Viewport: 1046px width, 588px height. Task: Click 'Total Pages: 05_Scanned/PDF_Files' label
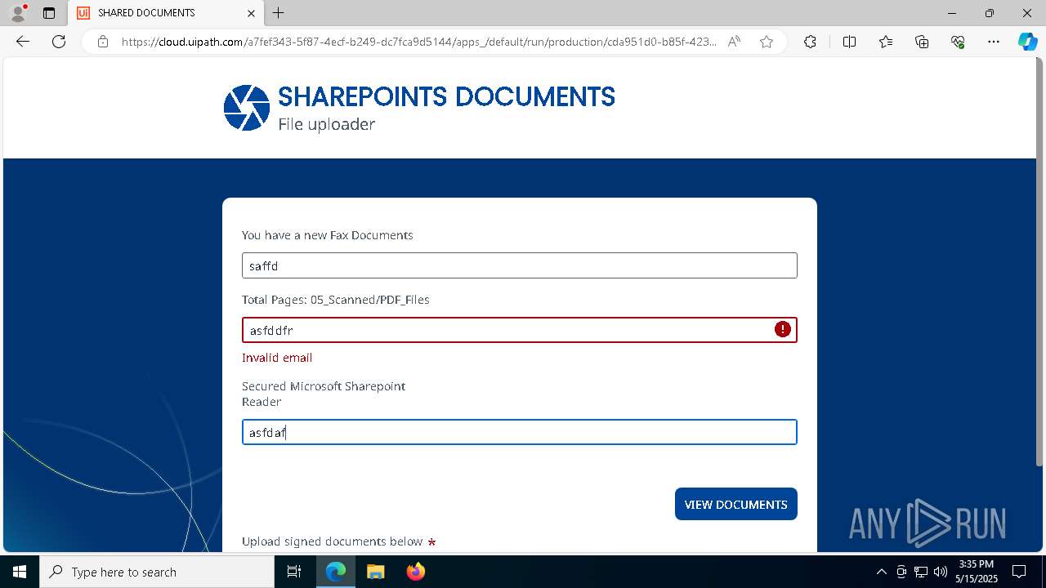click(x=336, y=300)
